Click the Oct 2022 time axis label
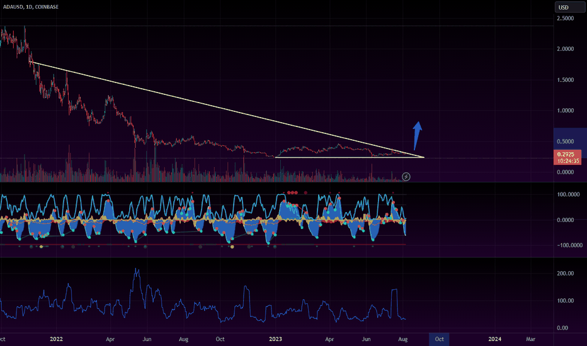The width and height of the screenshot is (587, 346). [x=220, y=339]
